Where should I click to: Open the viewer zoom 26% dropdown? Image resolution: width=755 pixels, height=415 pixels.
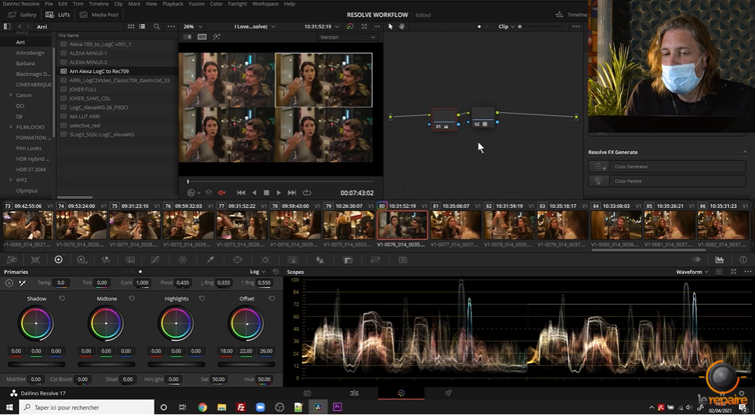pyautogui.click(x=193, y=27)
